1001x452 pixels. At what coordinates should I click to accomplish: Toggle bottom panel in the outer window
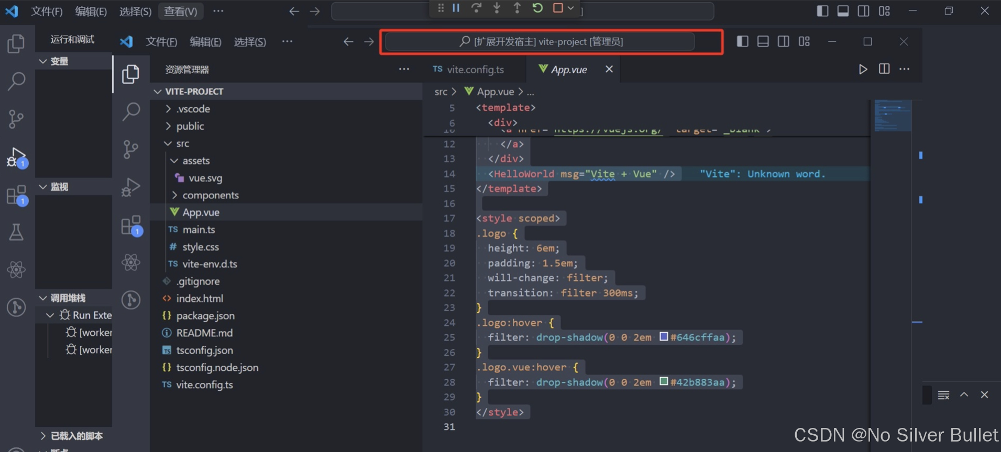[843, 11]
